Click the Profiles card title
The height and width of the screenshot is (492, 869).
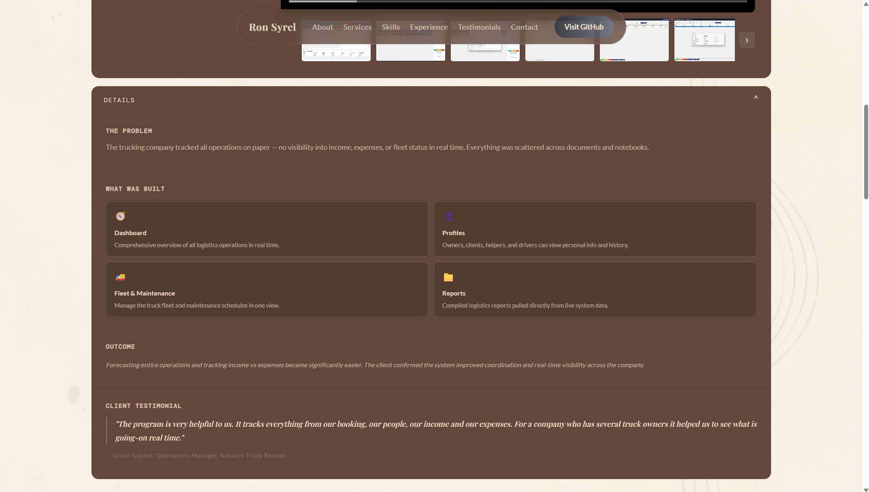[453, 233]
